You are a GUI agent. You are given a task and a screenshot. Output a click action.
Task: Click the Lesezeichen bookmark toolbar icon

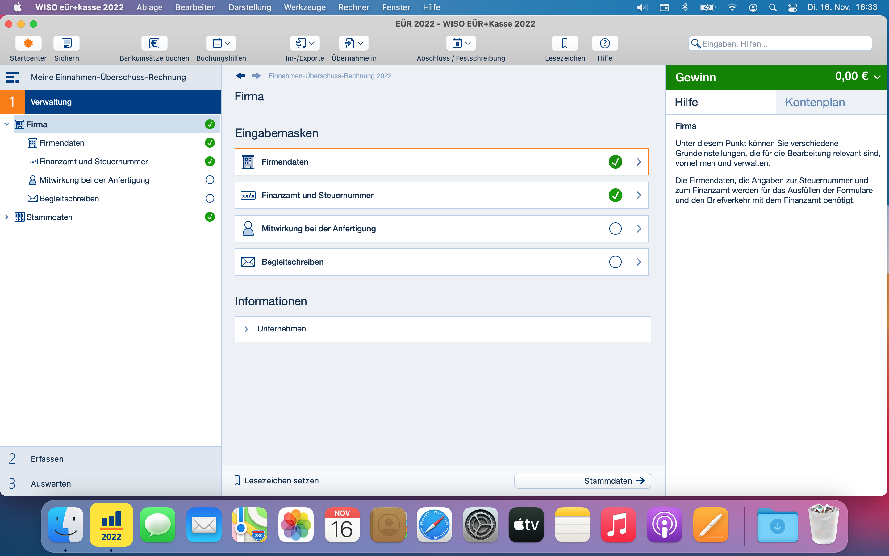[565, 43]
